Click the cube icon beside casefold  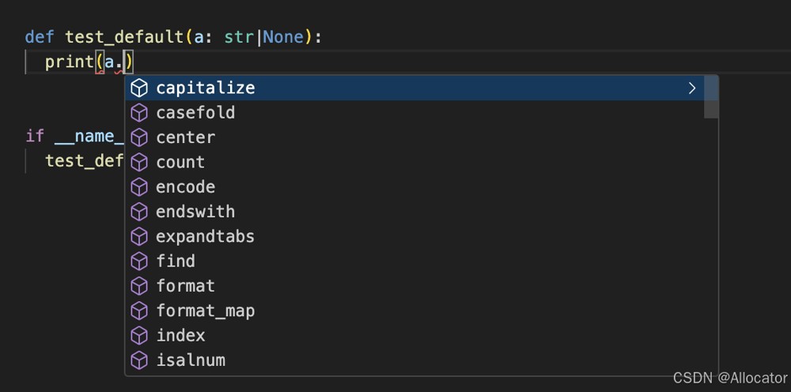click(139, 112)
